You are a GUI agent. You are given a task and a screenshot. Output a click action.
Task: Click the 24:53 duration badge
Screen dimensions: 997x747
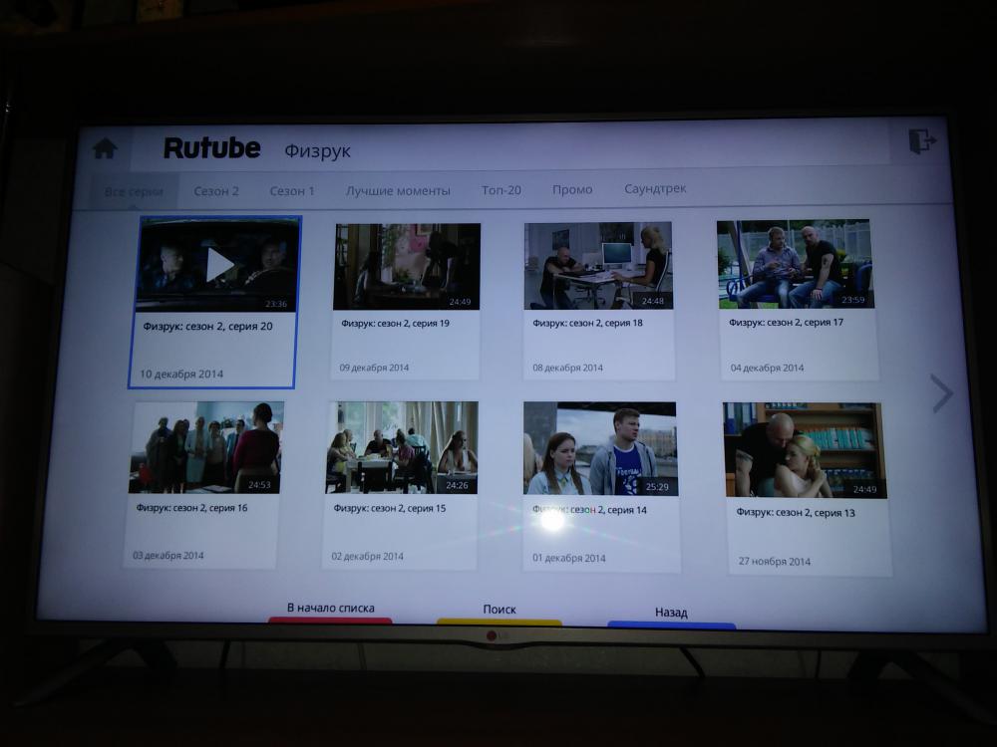[259, 485]
